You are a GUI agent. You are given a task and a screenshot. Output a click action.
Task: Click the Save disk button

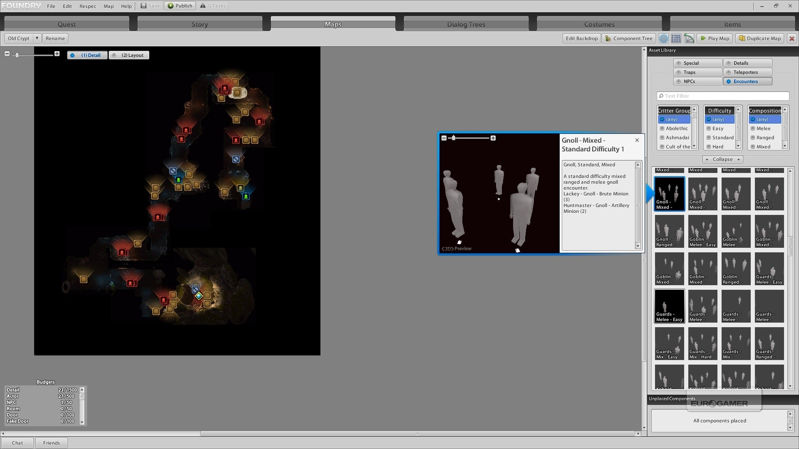point(150,6)
